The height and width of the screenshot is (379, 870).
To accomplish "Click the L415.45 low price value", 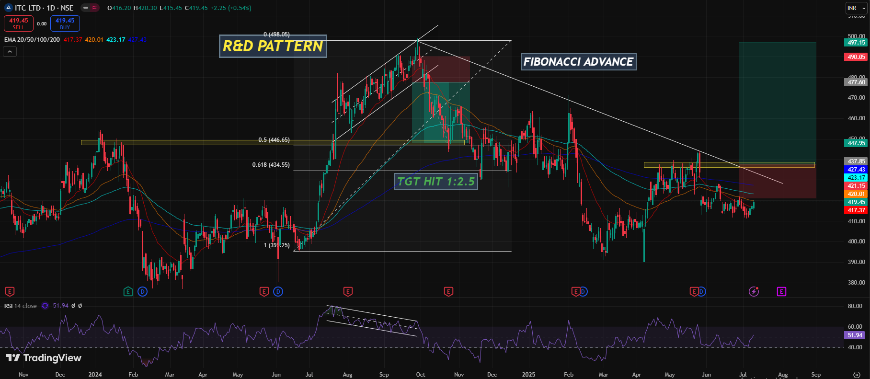I will click(x=171, y=8).
